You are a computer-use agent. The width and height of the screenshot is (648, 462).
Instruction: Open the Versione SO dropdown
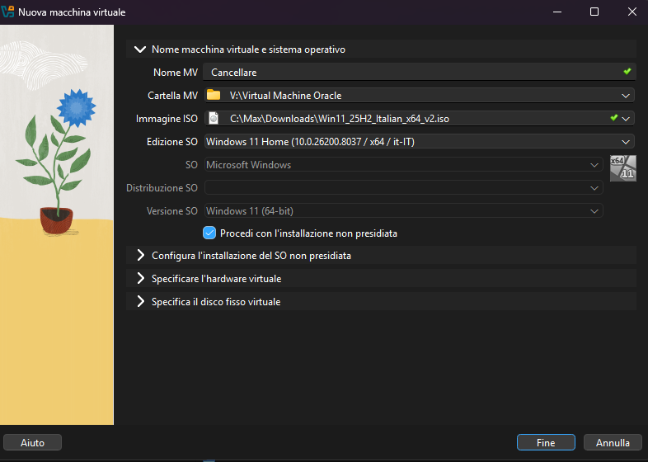[x=594, y=211]
